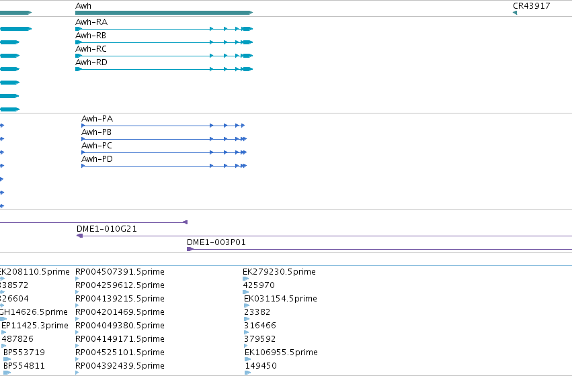Choose the Awh-RD transcript label
Image resolution: width=572 pixels, height=376 pixels.
(91, 62)
